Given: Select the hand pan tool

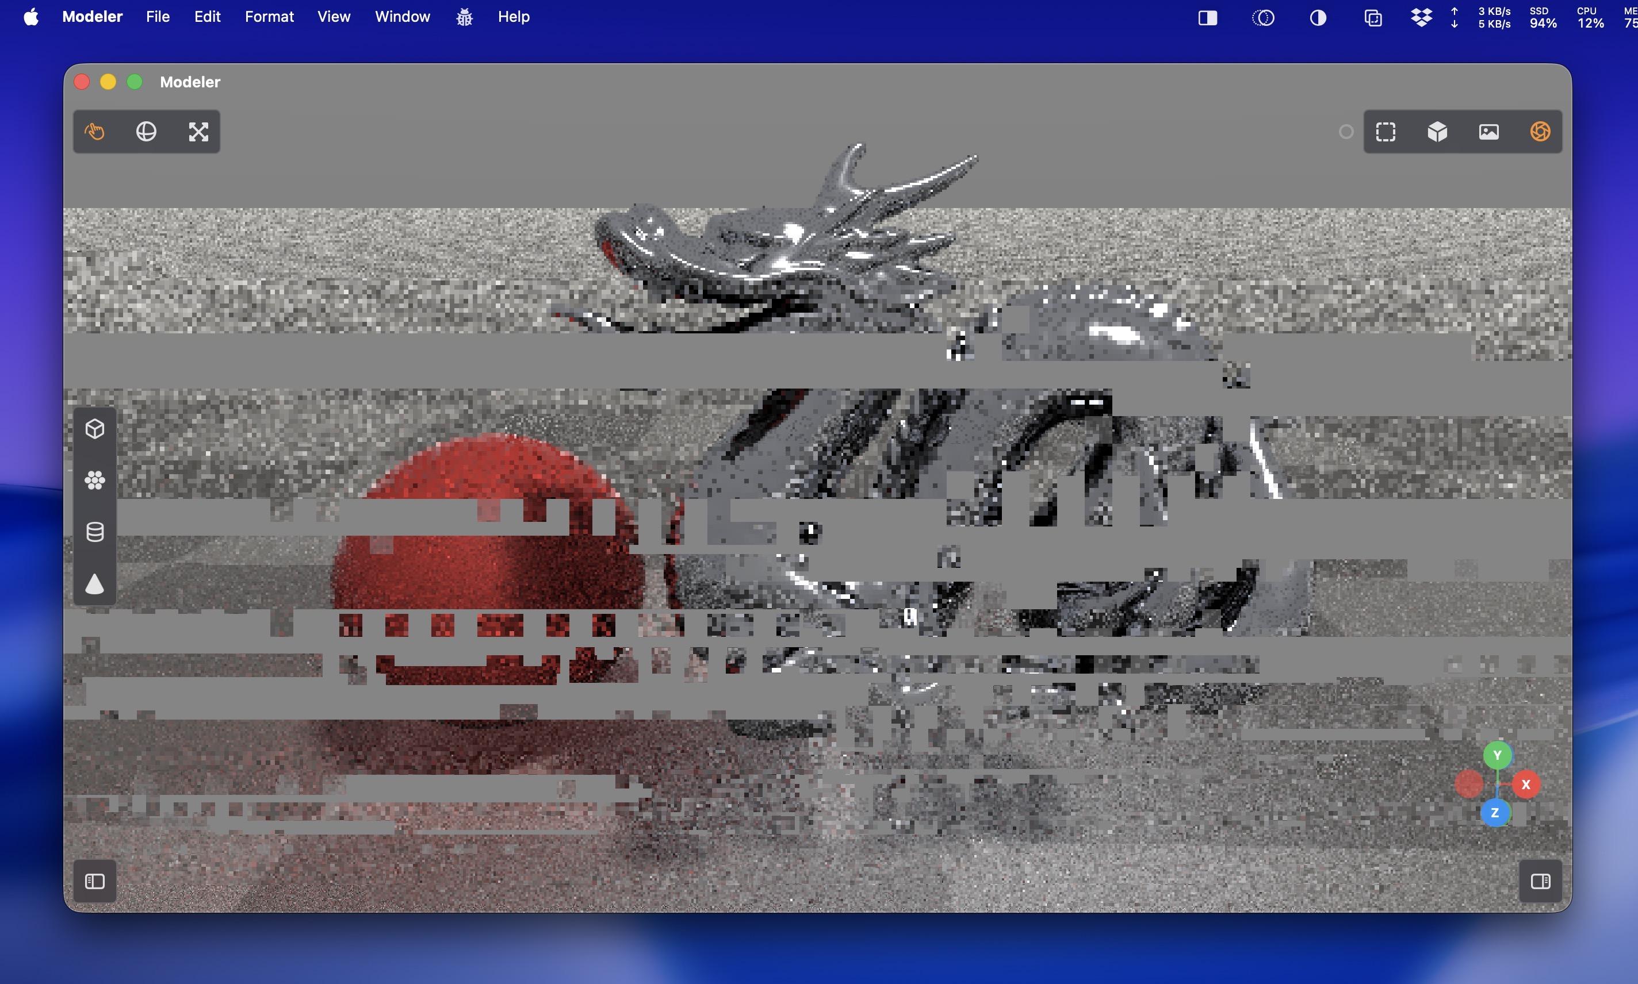Looking at the screenshot, I should (95, 131).
